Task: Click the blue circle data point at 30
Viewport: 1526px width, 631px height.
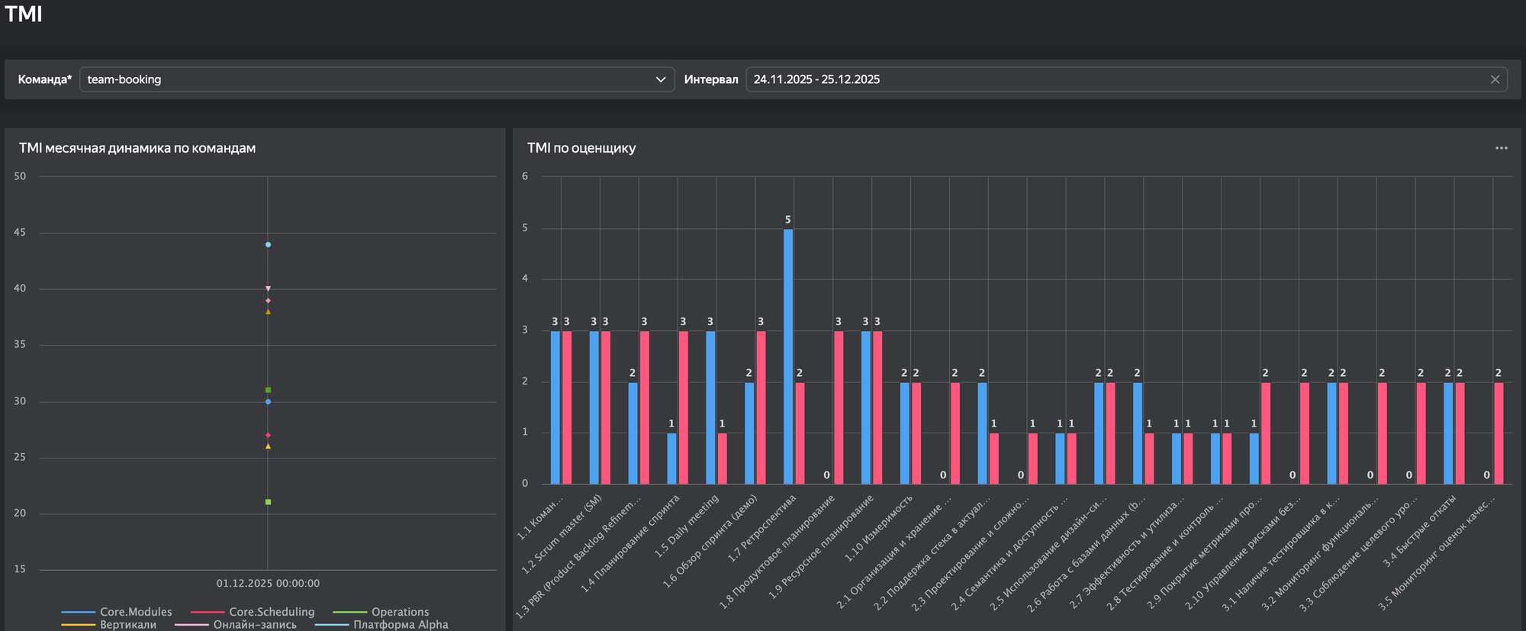Action: pyautogui.click(x=268, y=401)
